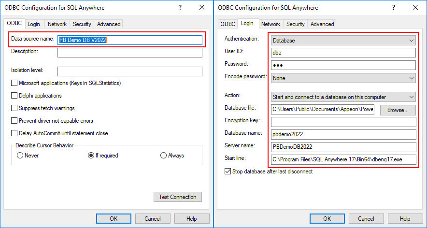Click the "?" help icon in the left dialog's title bar

(180, 8)
